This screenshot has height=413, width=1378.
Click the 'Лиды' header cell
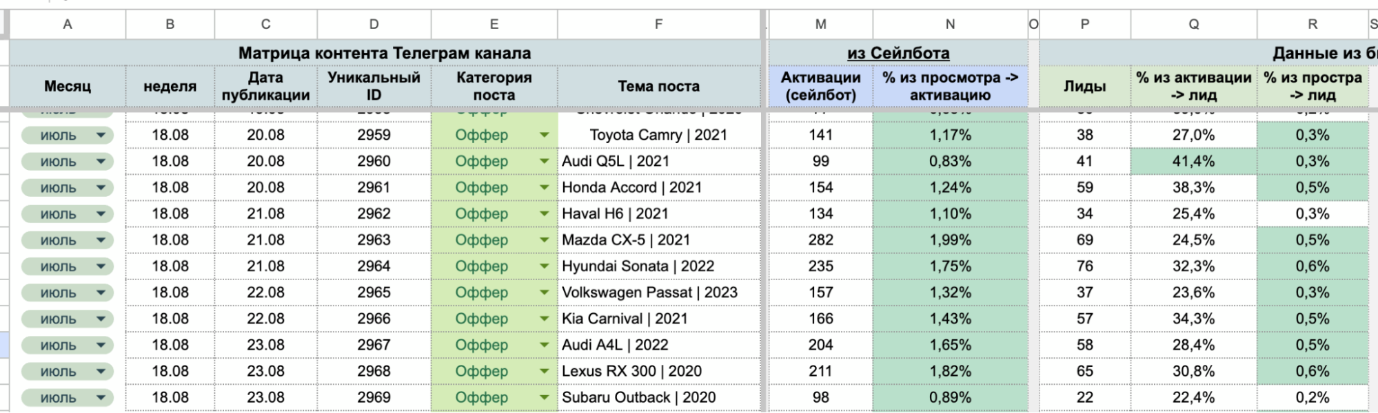1085,86
